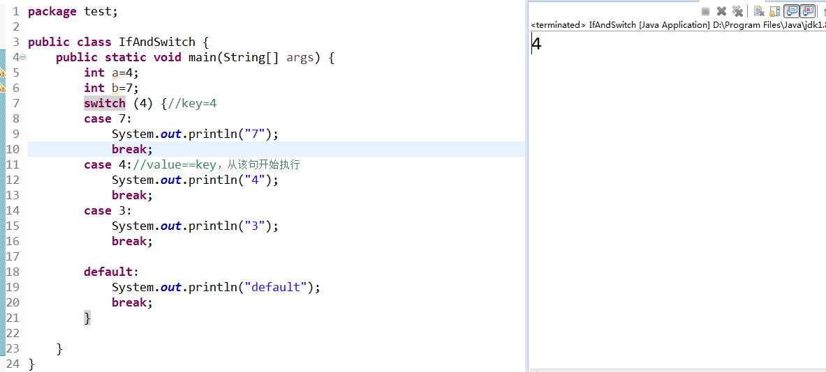Screen dimensions: 826x372
Task: Toggle show console on standard error change
Action: coord(808,11)
